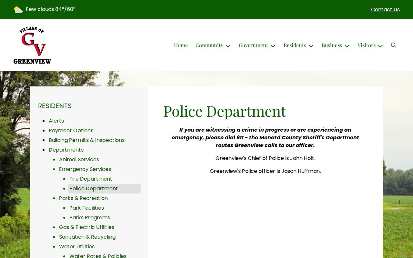This screenshot has height=258, width=413.
Task: Open the Departments sidebar link
Action: 66,150
